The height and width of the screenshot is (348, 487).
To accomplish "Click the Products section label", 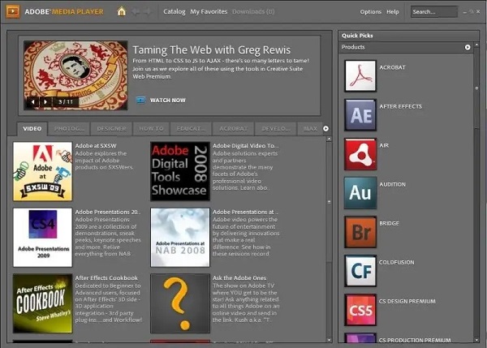I will (353, 47).
